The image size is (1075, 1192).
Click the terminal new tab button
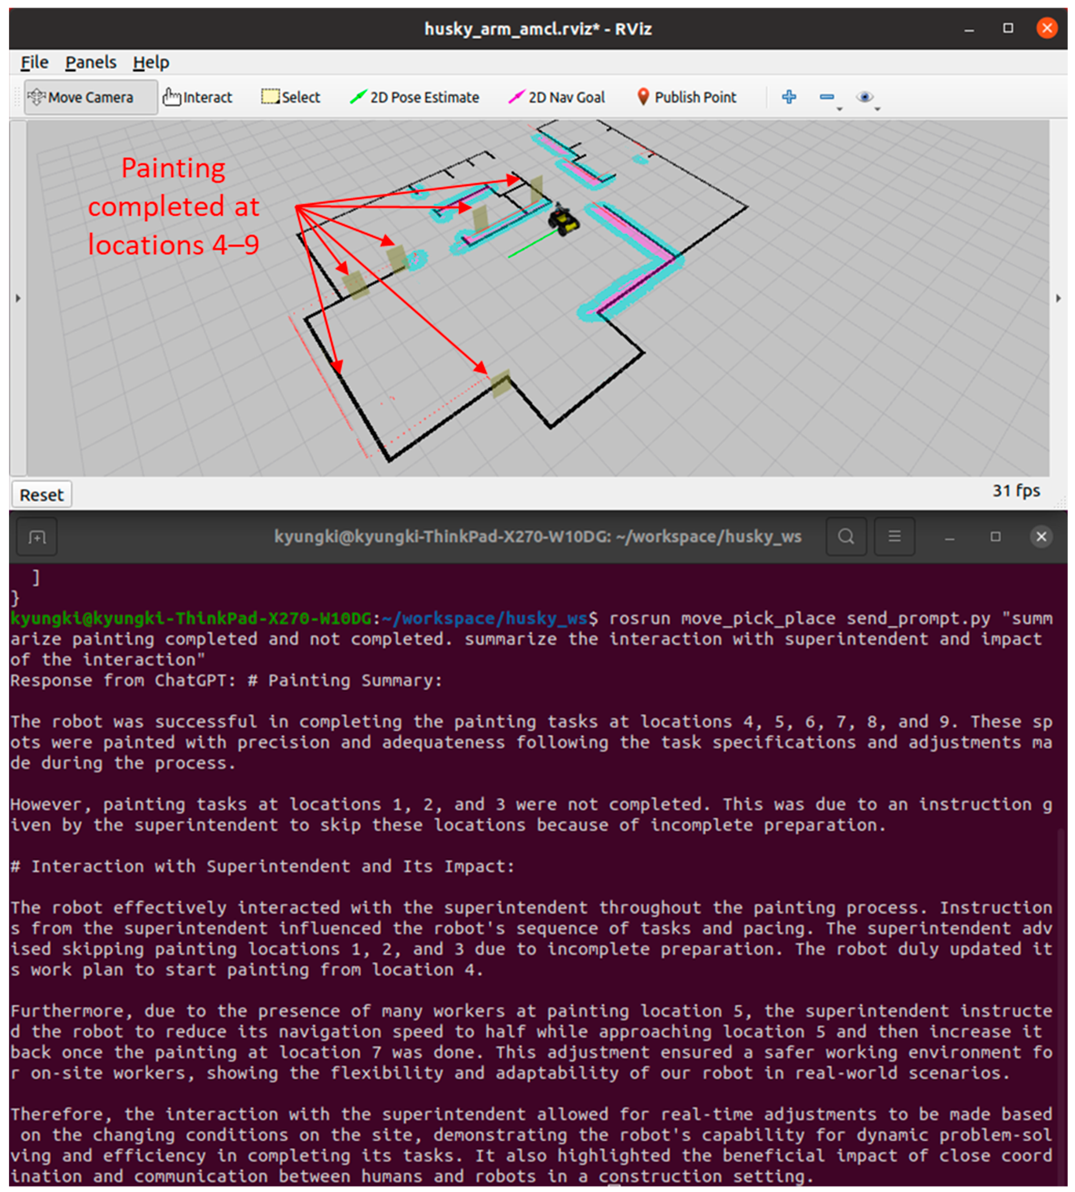(37, 537)
